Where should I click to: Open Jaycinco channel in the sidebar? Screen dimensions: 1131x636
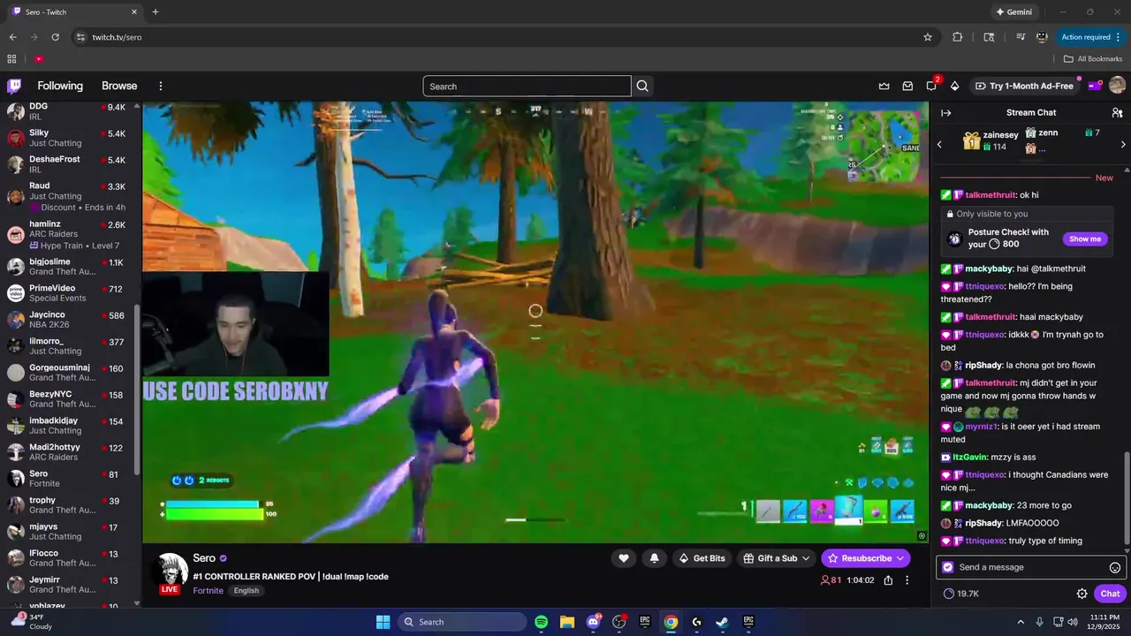(71, 320)
